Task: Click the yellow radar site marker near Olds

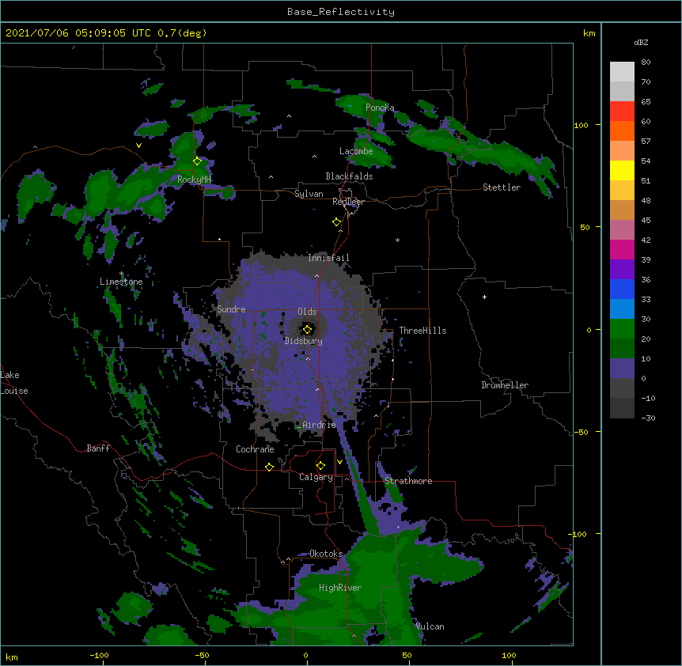Action: pos(307,330)
